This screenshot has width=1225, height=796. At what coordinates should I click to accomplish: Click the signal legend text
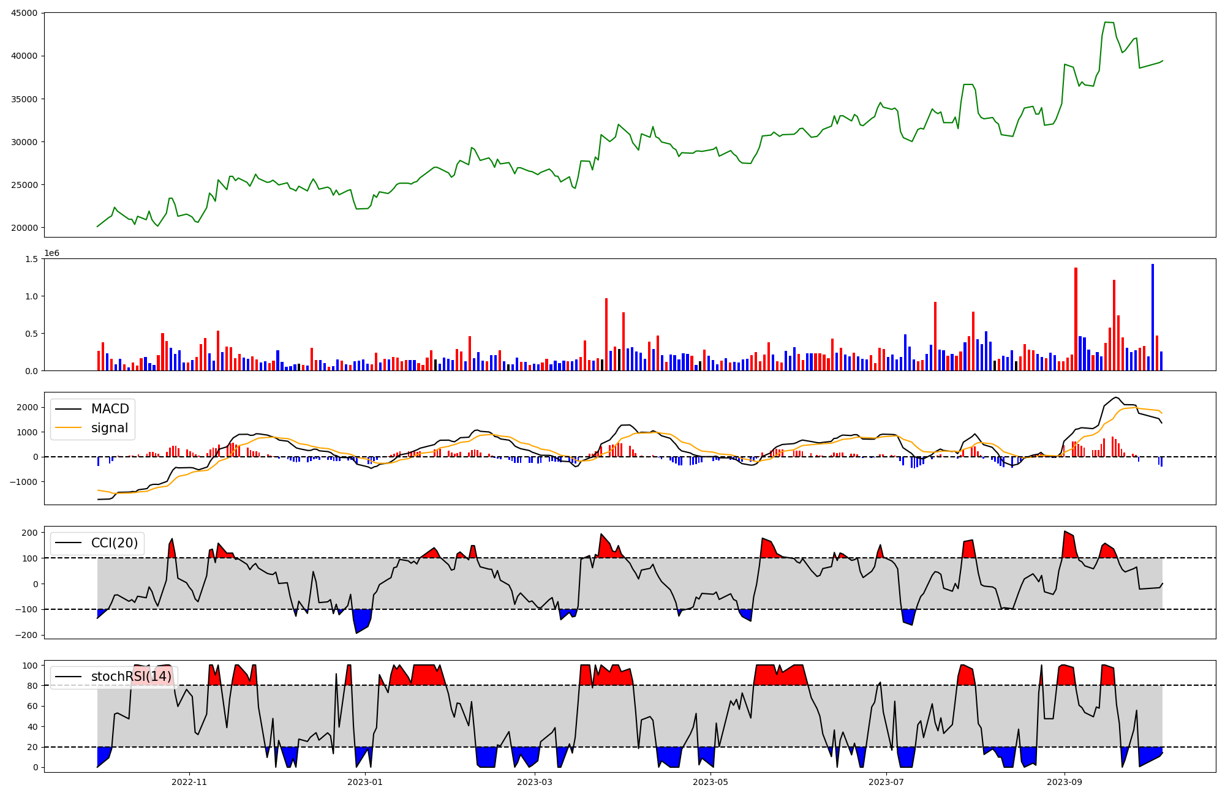pos(110,428)
